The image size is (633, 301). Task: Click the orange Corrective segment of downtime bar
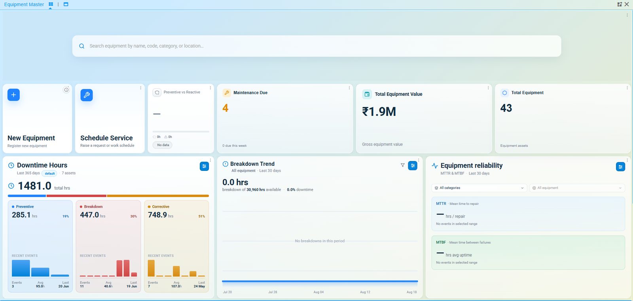(158, 196)
